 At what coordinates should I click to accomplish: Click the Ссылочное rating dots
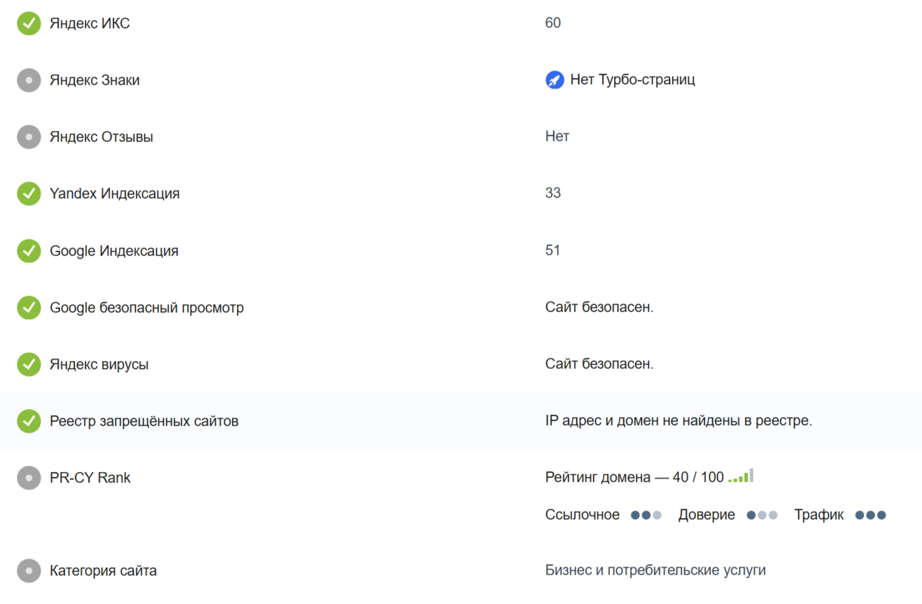(x=646, y=515)
